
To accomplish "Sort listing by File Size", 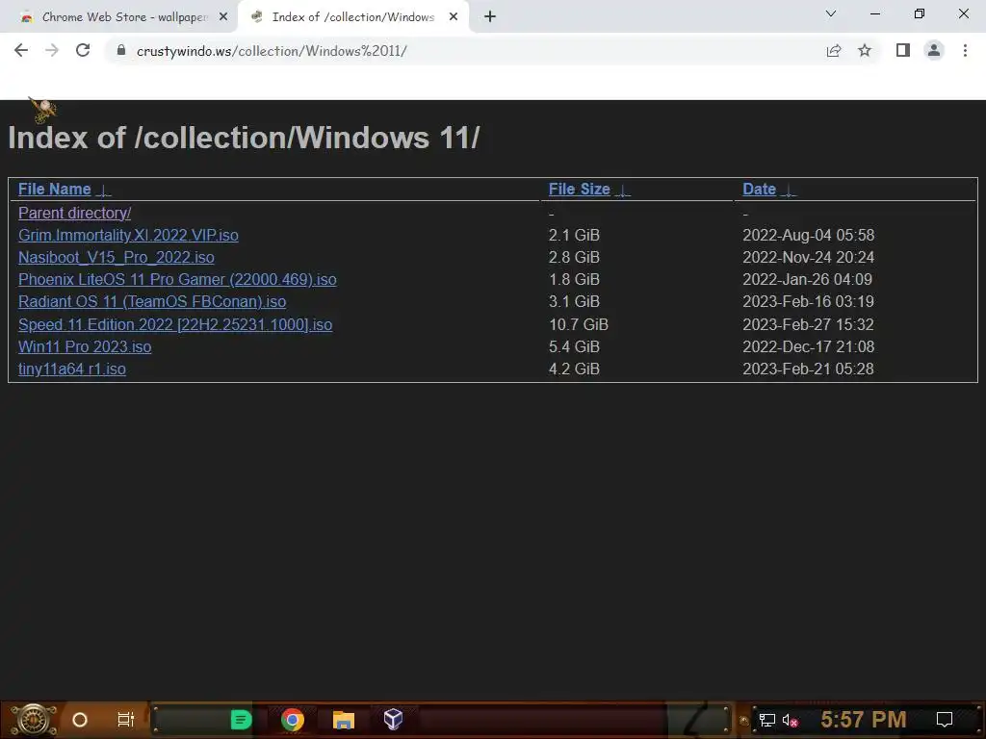I will tap(579, 190).
